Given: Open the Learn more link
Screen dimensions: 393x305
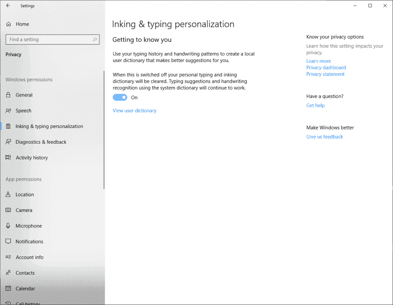Looking at the screenshot, I should tap(318, 61).
